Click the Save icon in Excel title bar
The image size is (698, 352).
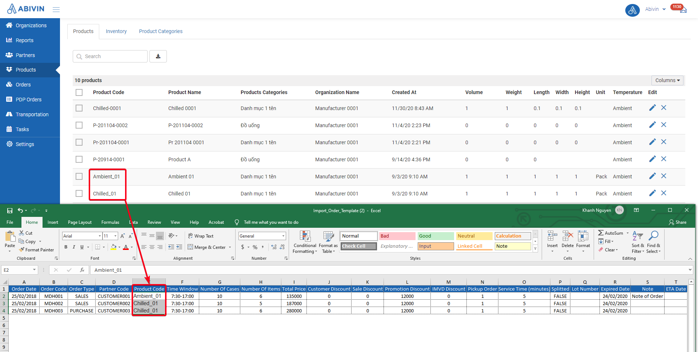pyautogui.click(x=10, y=211)
